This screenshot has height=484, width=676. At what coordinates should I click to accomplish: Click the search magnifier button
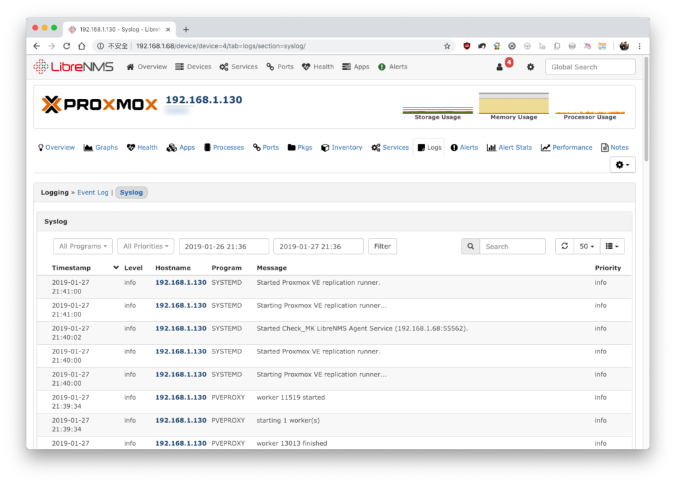(x=470, y=247)
